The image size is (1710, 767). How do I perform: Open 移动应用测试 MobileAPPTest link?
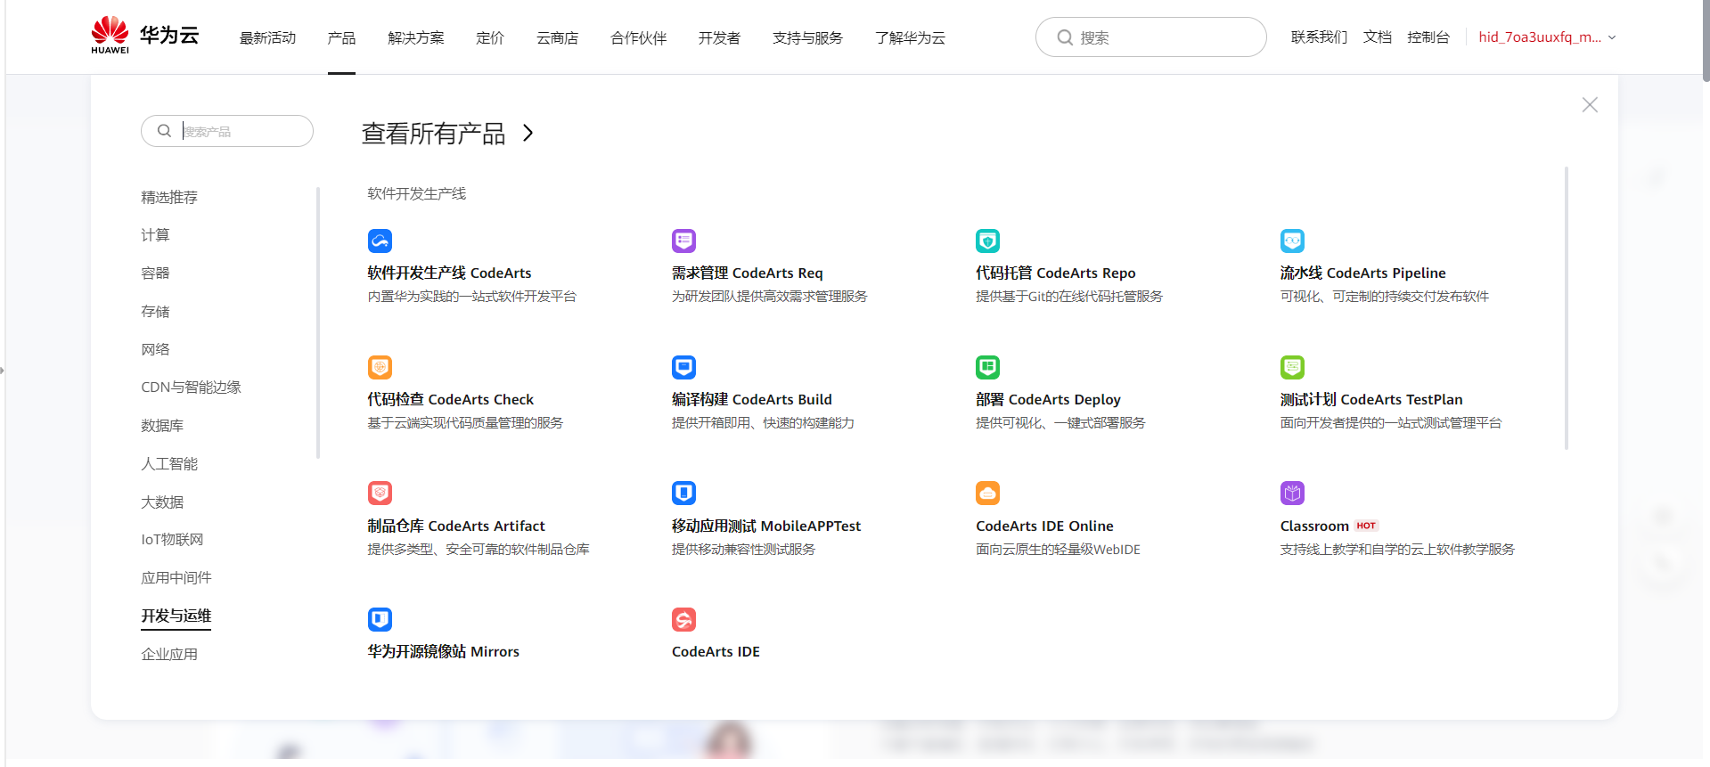click(x=766, y=526)
